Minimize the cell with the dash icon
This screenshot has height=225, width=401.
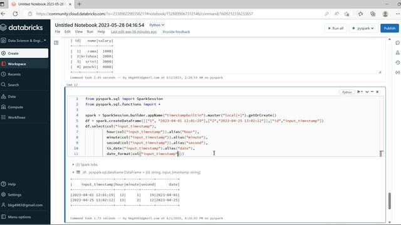[372, 92]
